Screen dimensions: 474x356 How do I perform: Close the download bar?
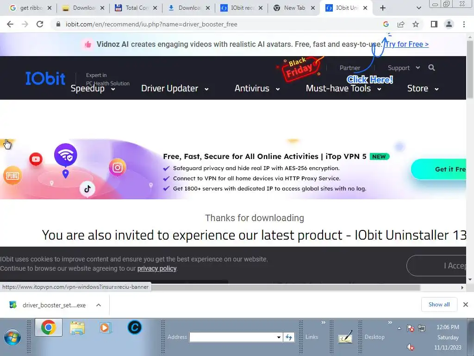click(x=466, y=305)
